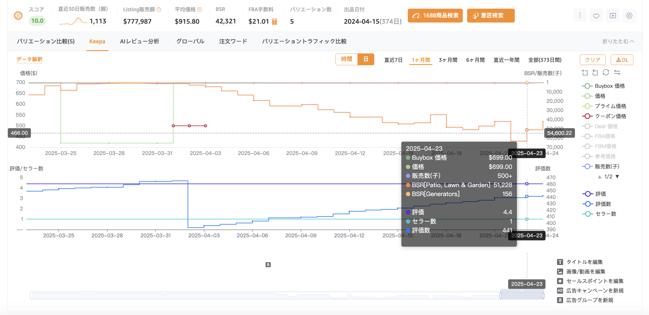Image resolution: width=649 pixels, height=315 pixels.
Task: Toggle Buybox 価格 legend series
Action: click(603, 86)
